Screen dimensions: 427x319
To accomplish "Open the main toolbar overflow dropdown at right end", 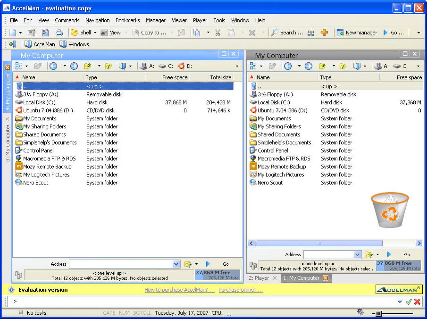I will click(418, 33).
